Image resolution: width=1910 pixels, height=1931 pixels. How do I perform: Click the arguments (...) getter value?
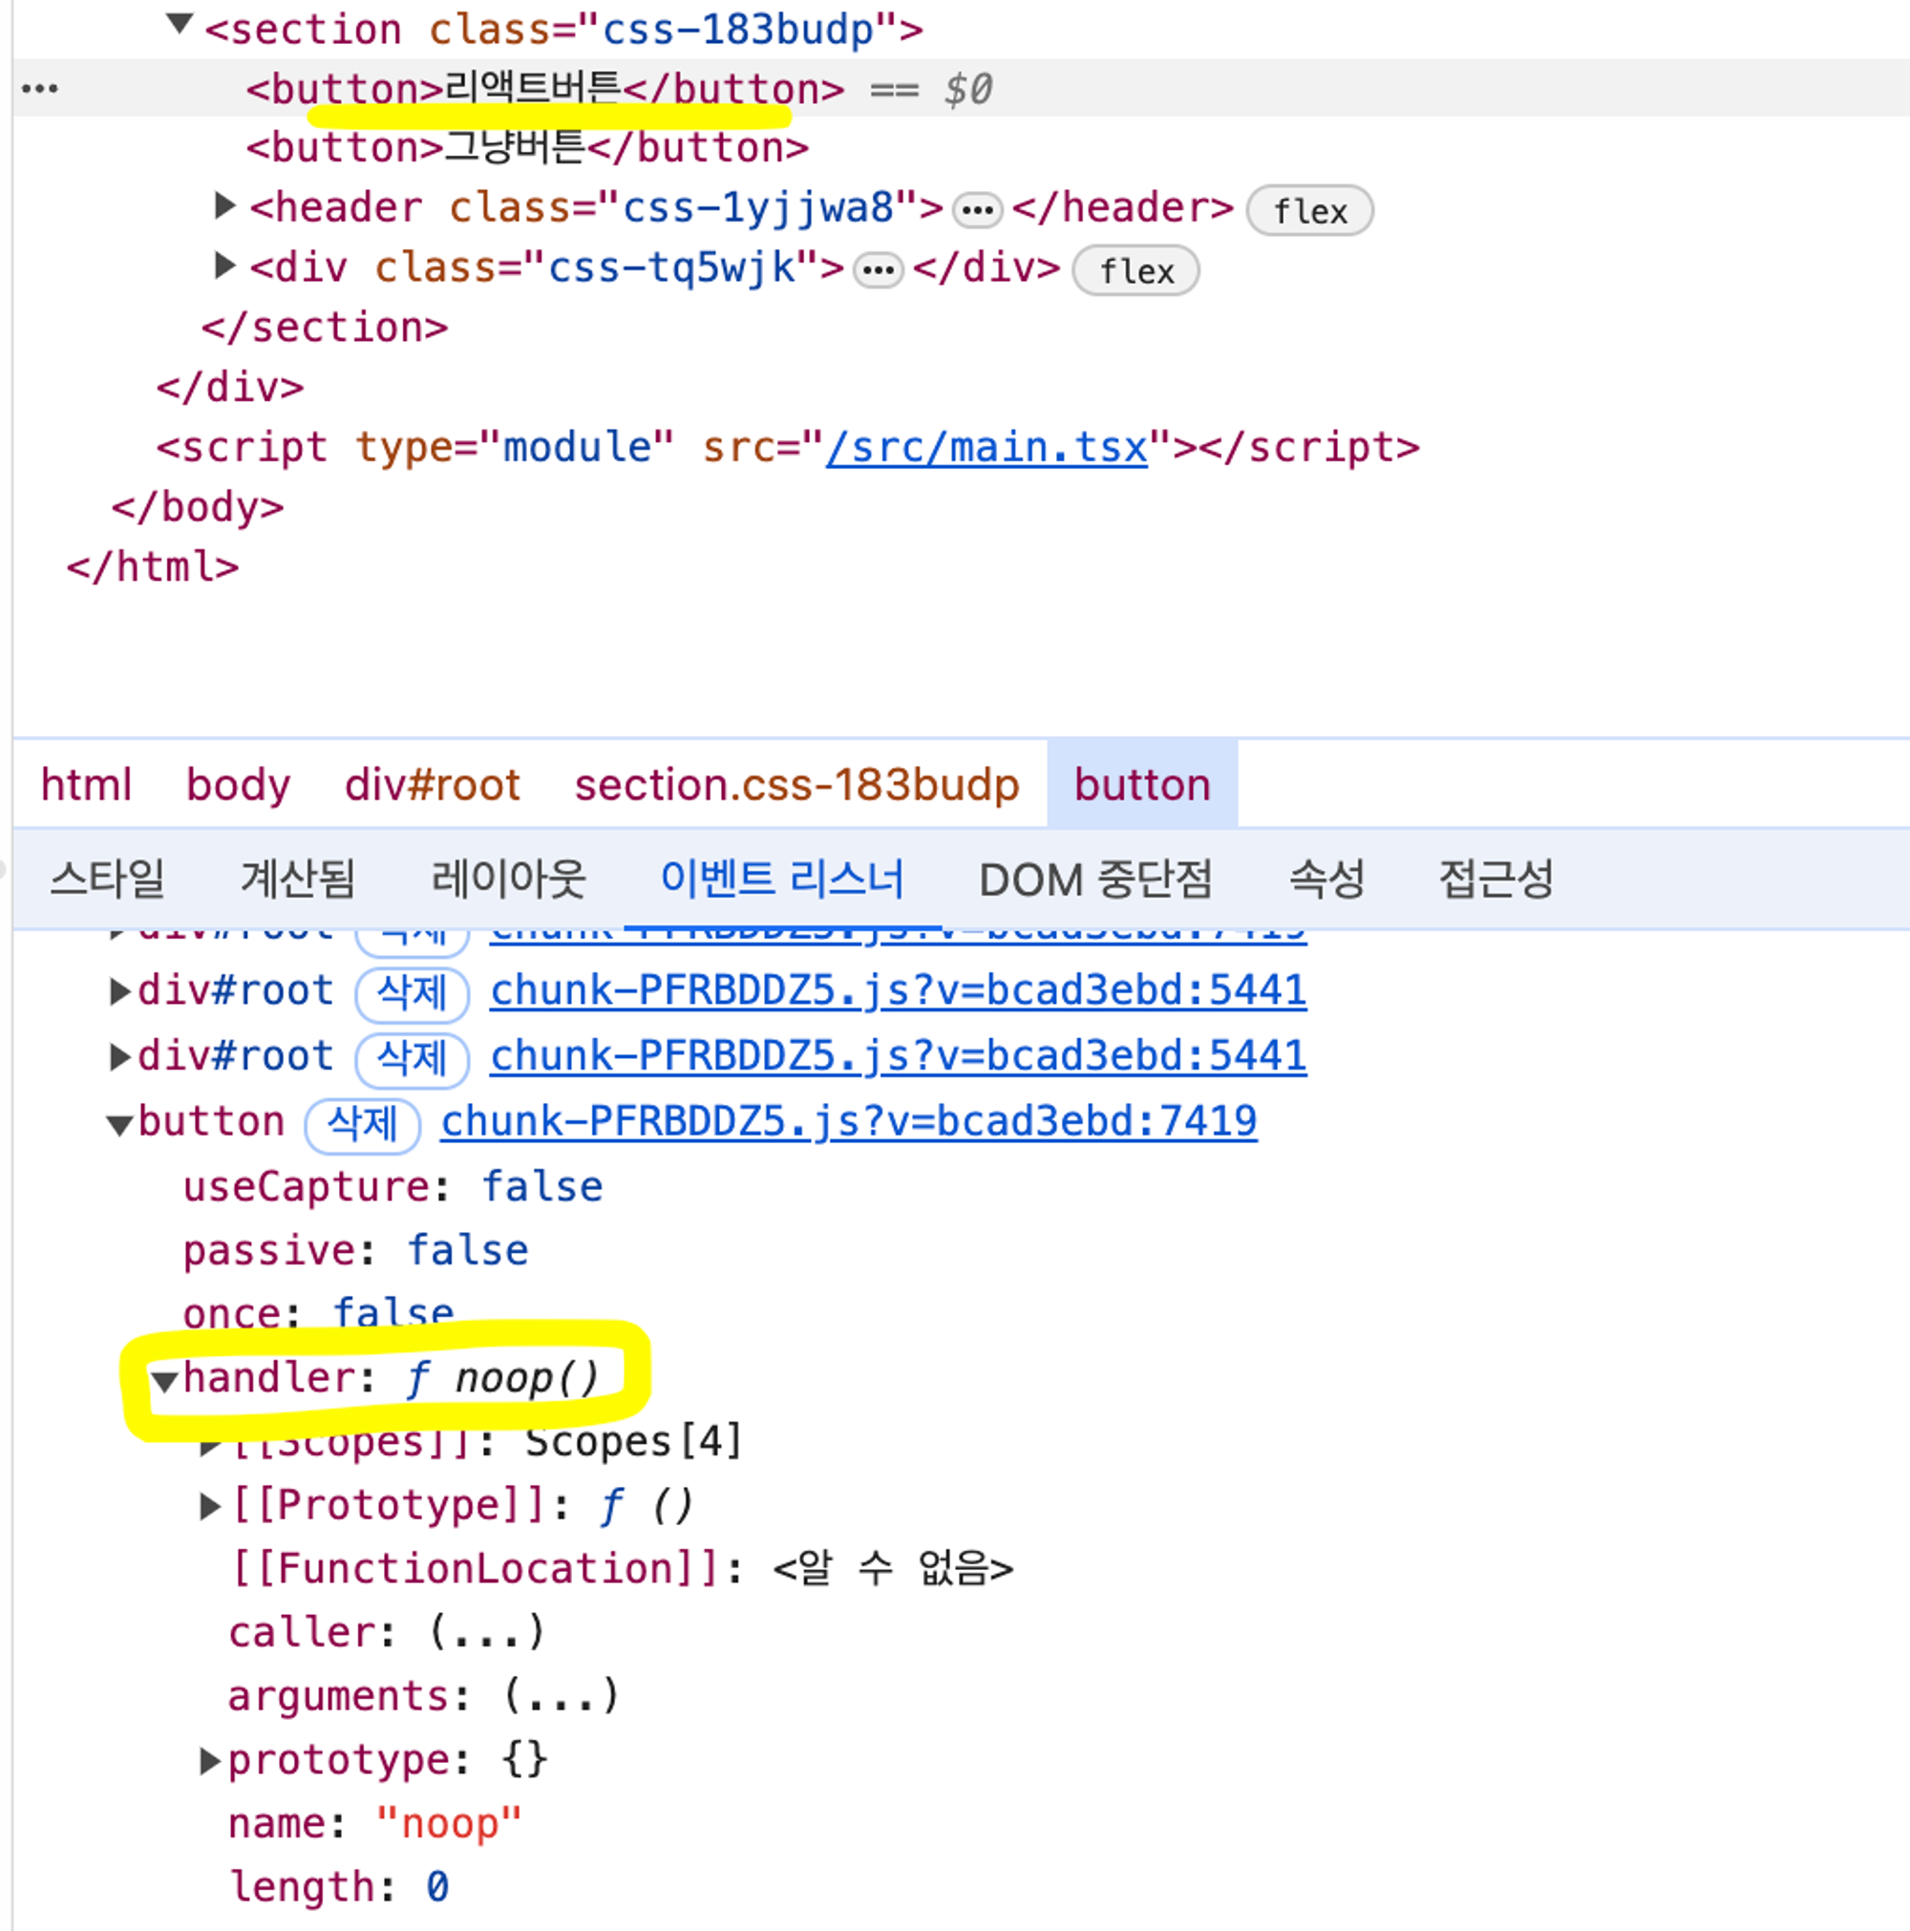pos(561,1696)
